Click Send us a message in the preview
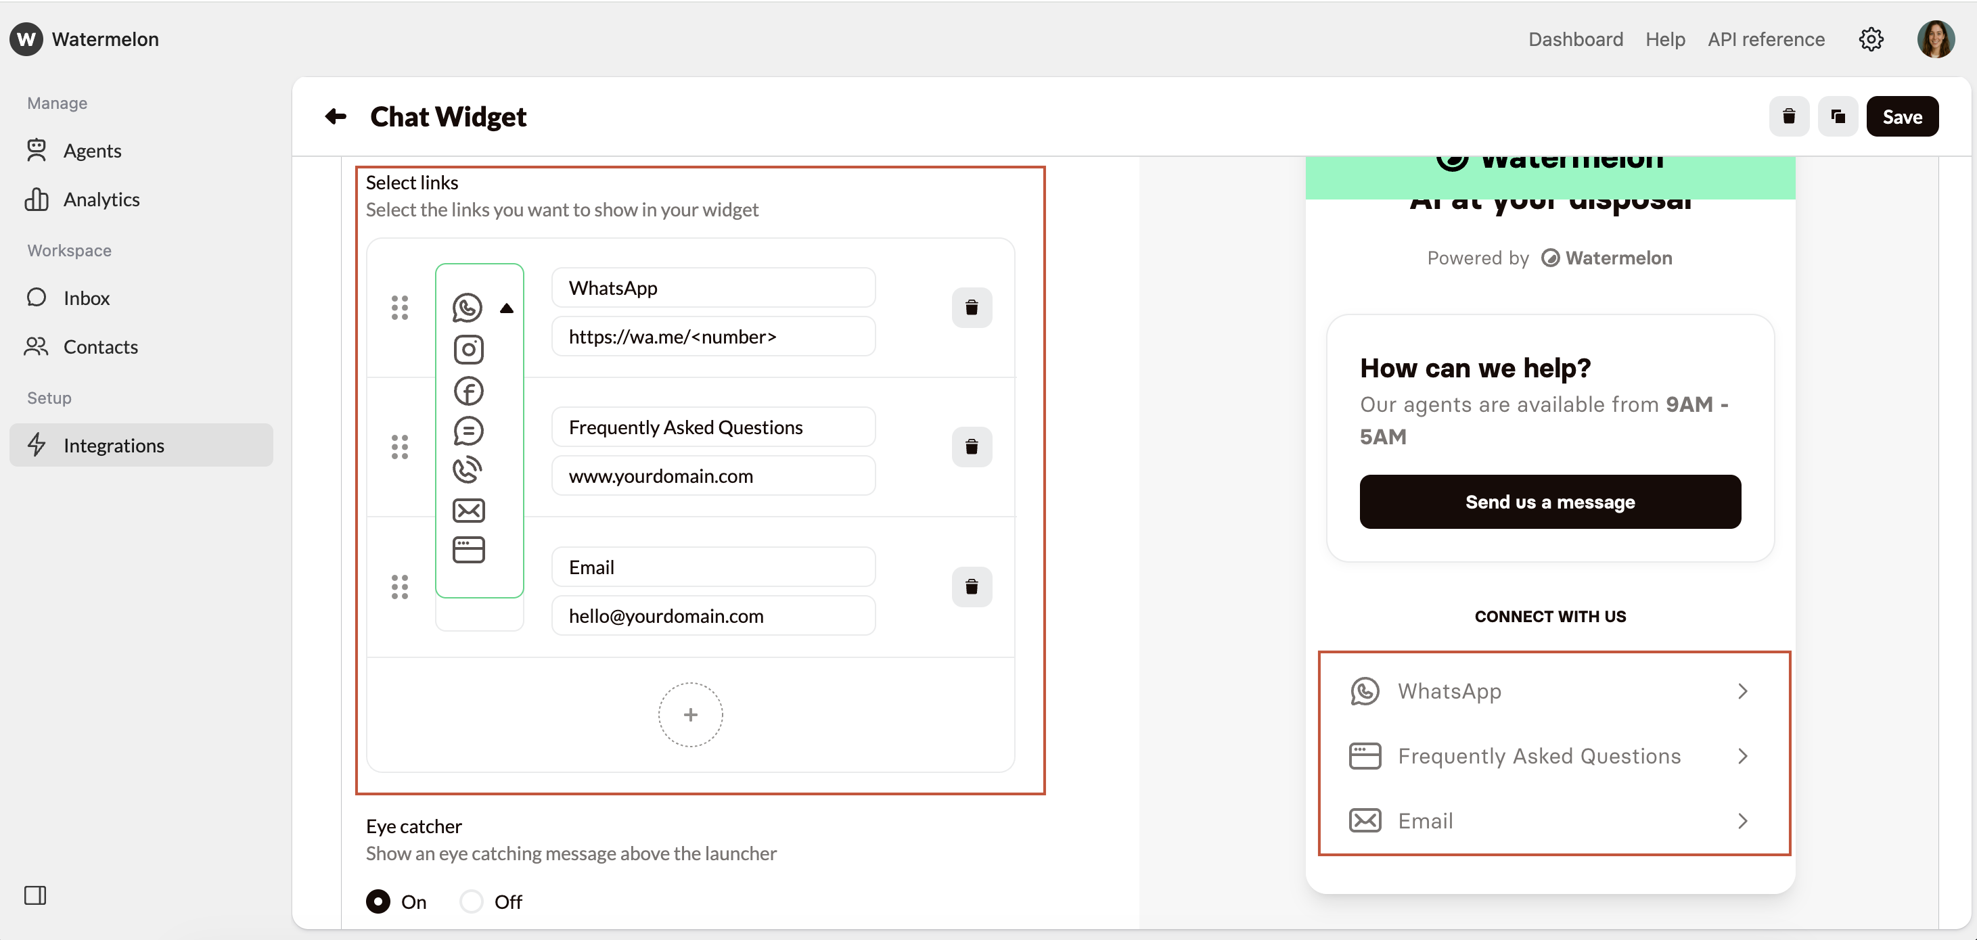 [x=1549, y=502]
